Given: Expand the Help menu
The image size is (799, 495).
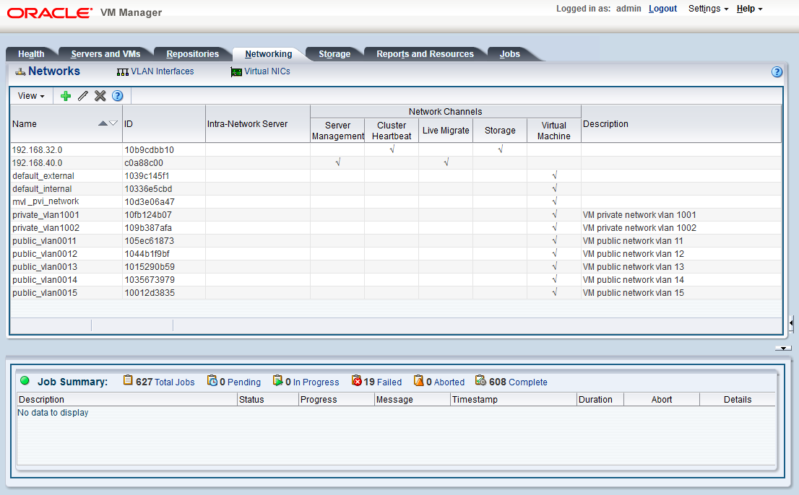Looking at the screenshot, I should (x=748, y=8).
